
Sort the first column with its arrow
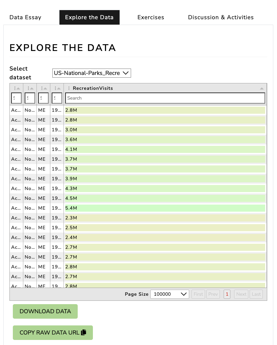(19, 88)
